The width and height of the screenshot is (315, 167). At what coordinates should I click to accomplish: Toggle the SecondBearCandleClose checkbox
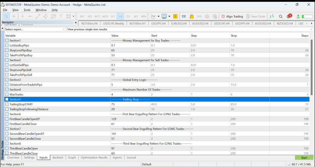[7, 139]
